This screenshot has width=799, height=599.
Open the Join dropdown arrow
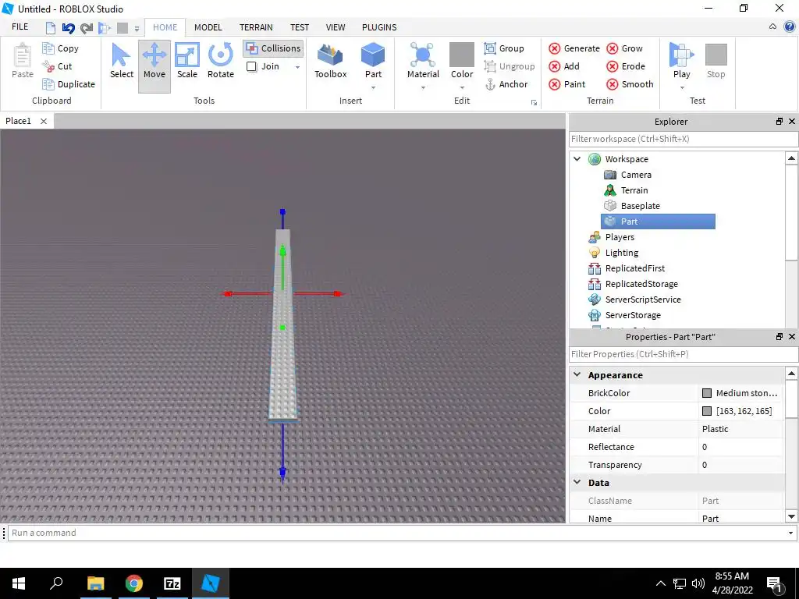297,67
